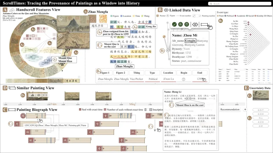273x153 pixels.
Task: Select the green figure icon in Zhou Mi popup toolbar
Action: click(180, 24)
